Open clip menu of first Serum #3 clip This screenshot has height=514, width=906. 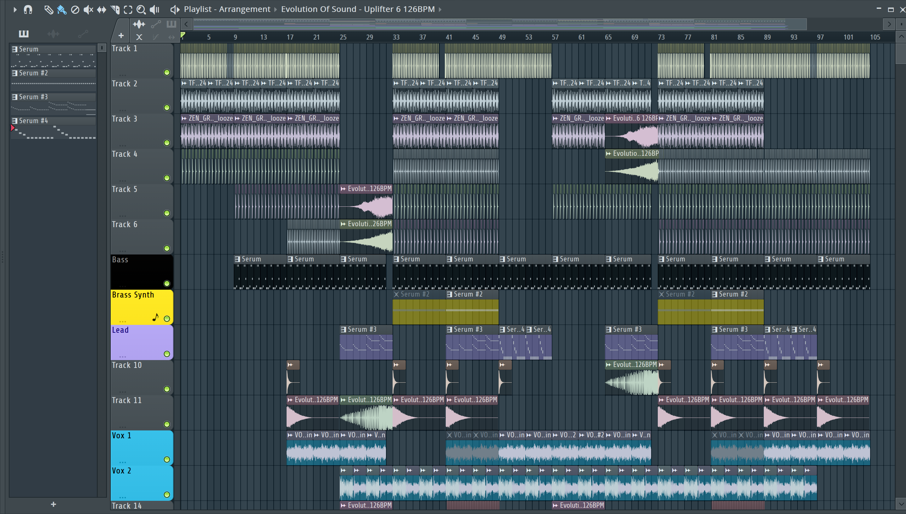pos(343,329)
